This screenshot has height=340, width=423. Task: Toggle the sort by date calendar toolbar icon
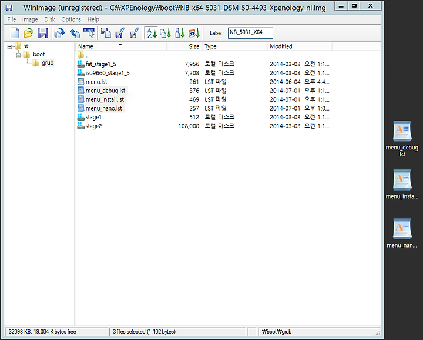tap(194, 33)
